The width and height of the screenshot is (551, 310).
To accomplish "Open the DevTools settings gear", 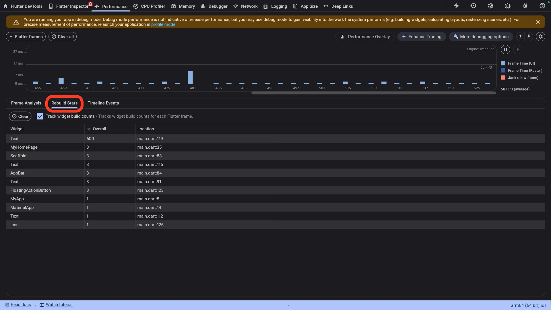I will pos(490,6).
